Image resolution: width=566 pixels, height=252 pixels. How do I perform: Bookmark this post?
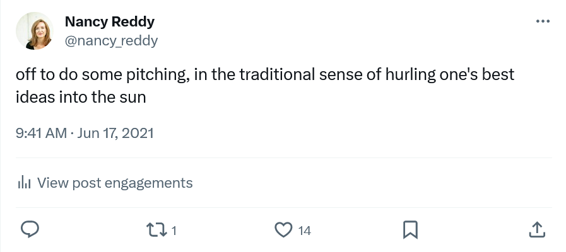pos(410,230)
